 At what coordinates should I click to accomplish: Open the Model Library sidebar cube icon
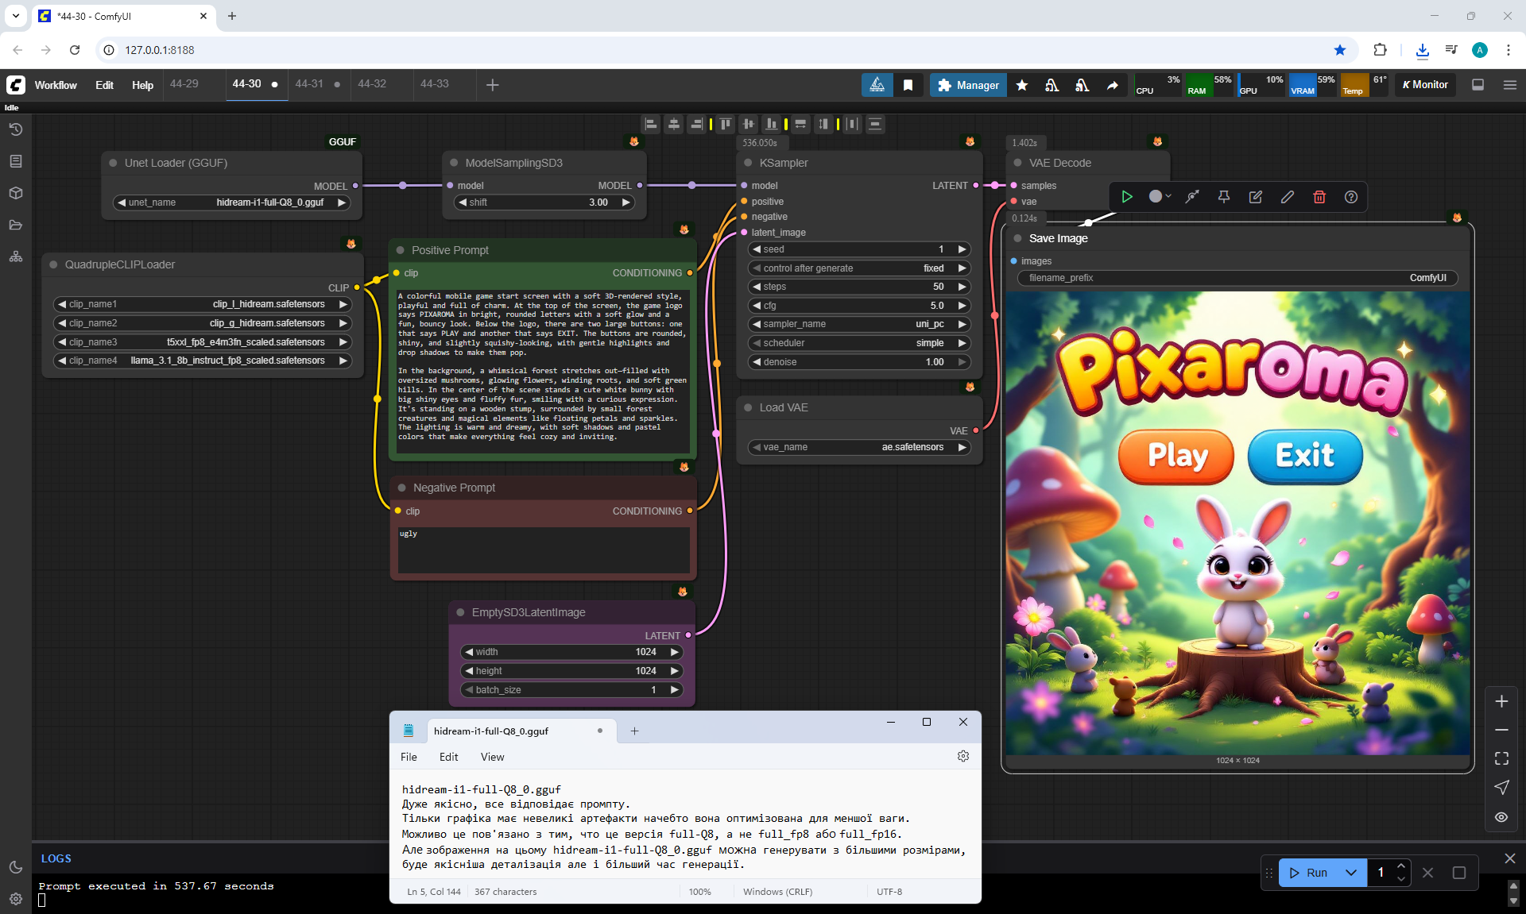pyautogui.click(x=15, y=193)
